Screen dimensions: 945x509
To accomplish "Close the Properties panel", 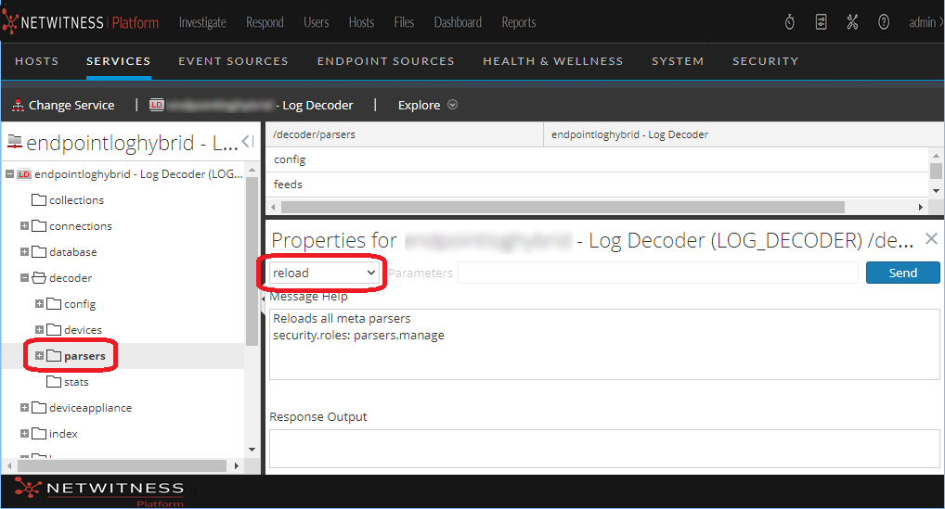I will (x=931, y=239).
